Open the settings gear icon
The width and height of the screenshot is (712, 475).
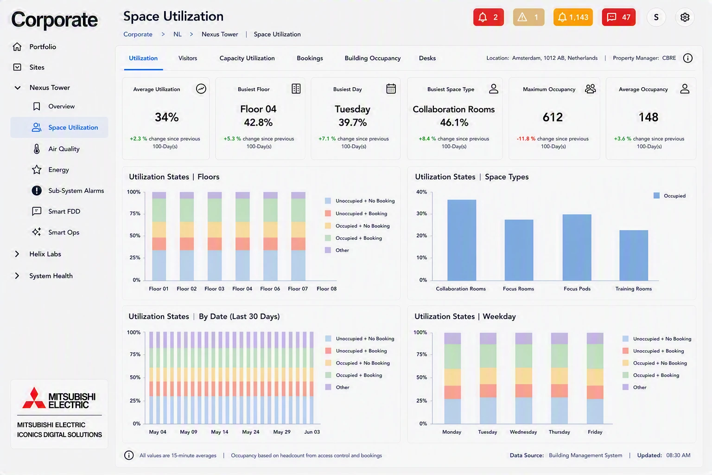[x=685, y=17]
